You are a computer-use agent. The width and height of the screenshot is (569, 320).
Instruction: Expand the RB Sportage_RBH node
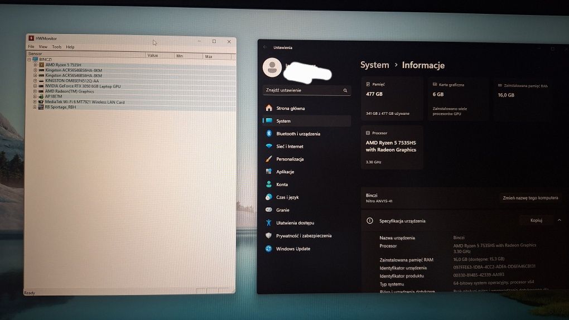(35, 107)
